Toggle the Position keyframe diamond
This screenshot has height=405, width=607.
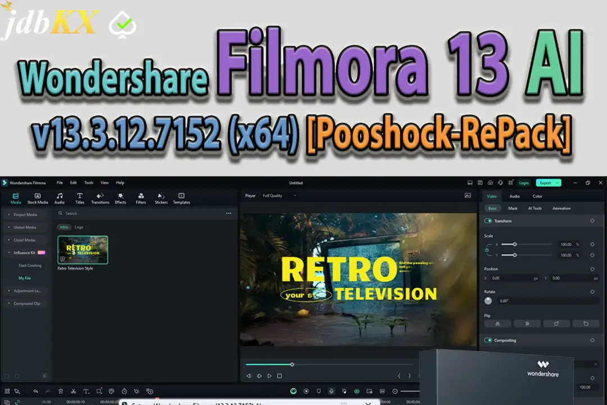tap(592, 268)
